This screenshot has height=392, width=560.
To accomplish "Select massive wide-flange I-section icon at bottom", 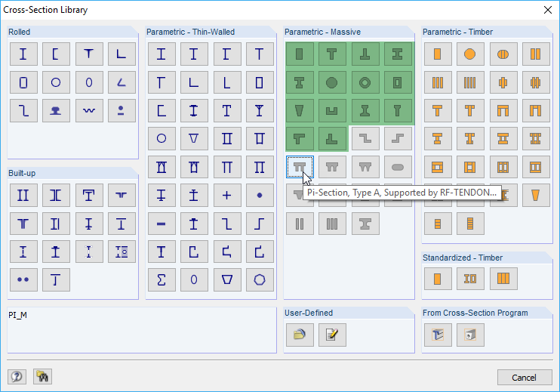I will point(365,224).
